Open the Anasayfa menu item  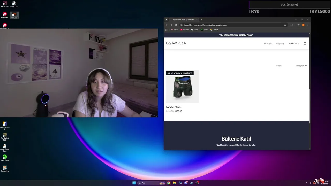point(268,43)
